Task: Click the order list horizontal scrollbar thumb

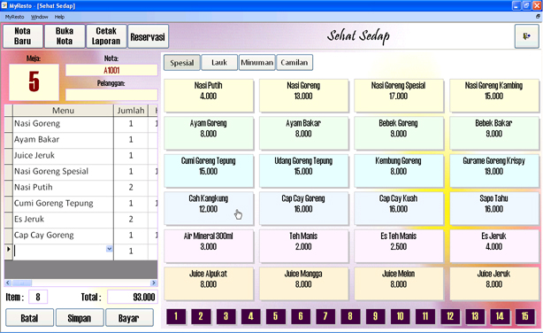Action: [x=22, y=283]
